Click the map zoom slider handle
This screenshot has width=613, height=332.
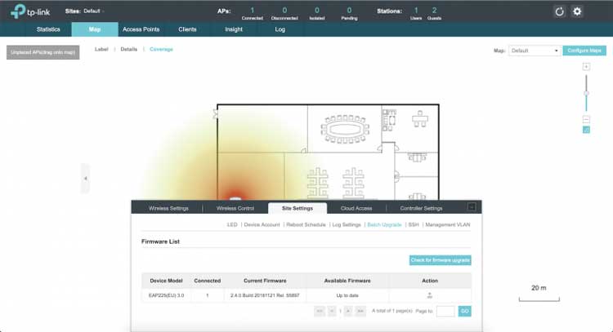(585, 94)
